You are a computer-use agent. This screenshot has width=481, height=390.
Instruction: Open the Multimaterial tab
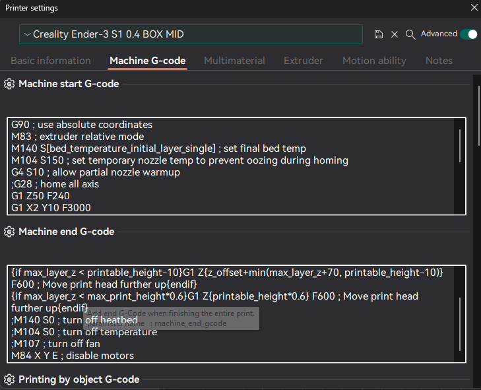(234, 61)
